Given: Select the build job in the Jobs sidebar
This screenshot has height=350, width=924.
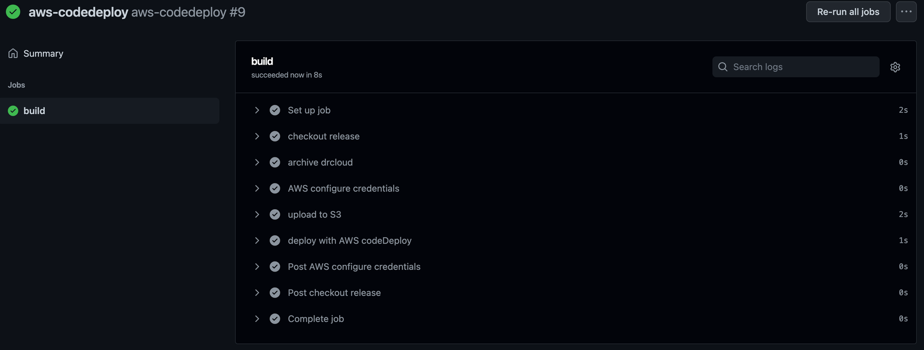Looking at the screenshot, I should [x=34, y=111].
